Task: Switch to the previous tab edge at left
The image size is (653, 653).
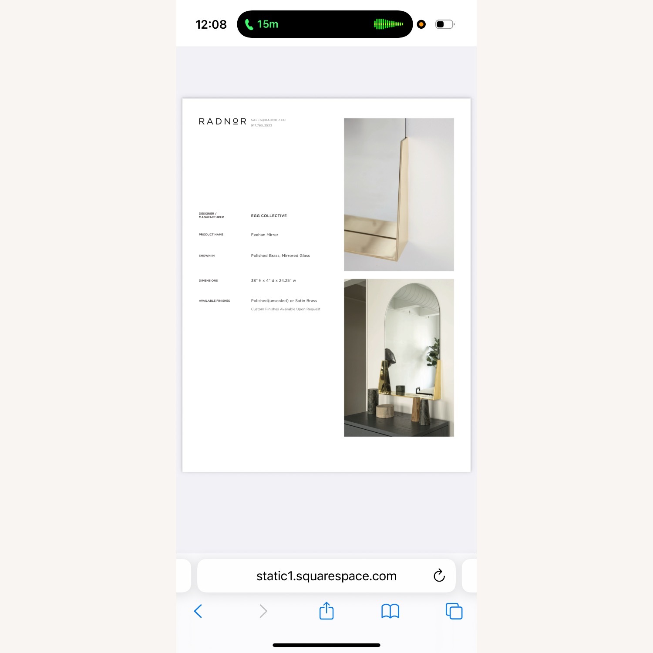Action: click(184, 576)
